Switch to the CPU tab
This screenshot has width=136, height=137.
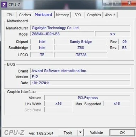(10, 15)
